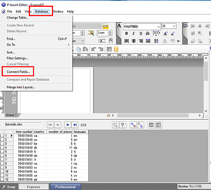Viewport: 211px width, 190px height.
Task: Expand the Go To submenu
Action: (38, 45)
